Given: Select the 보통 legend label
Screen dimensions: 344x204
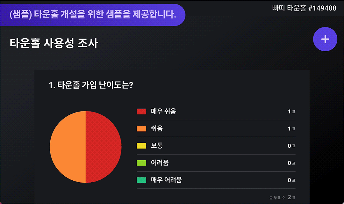Looking at the screenshot, I should (157, 146).
